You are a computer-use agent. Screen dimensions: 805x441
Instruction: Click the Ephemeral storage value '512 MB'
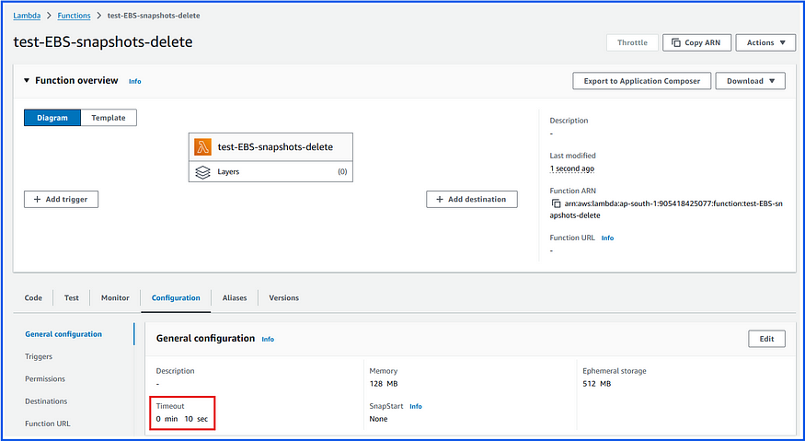(596, 384)
